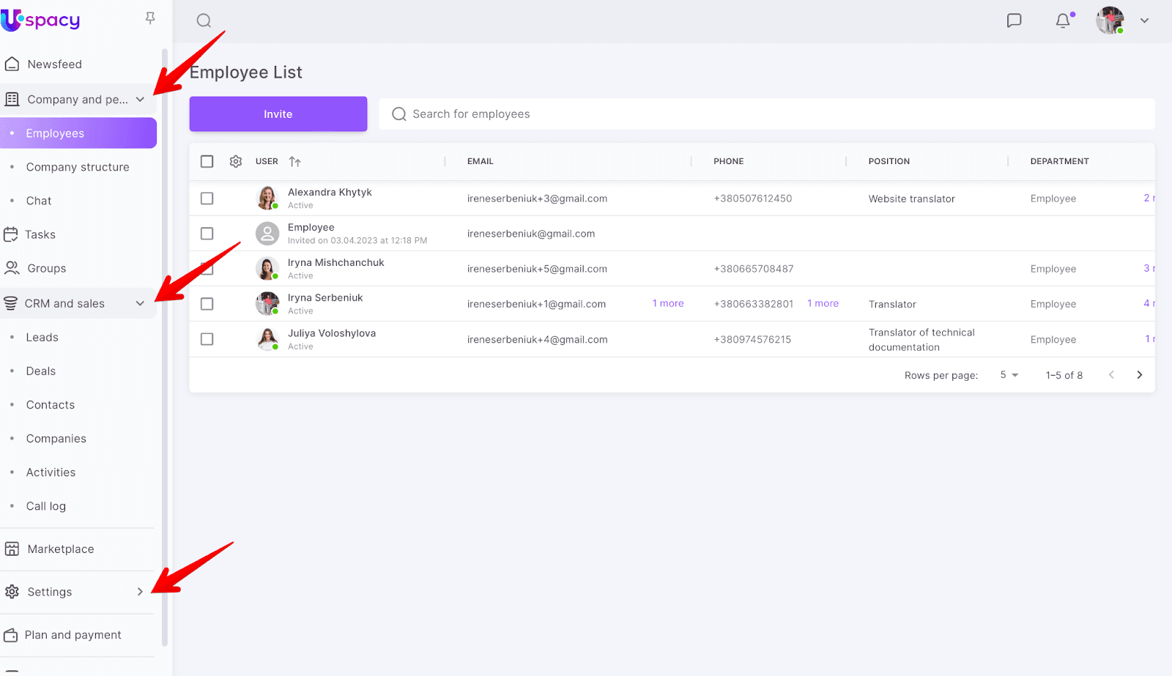Click the Invite button
The height and width of the screenshot is (676, 1172).
[x=278, y=114]
